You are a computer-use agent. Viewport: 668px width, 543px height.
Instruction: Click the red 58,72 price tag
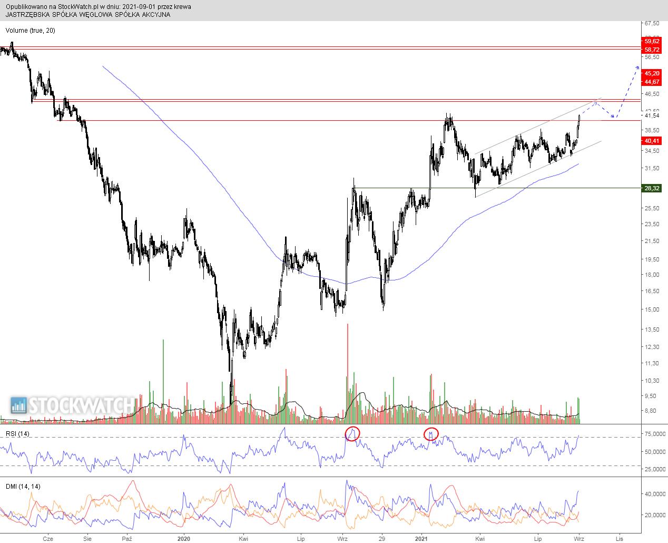tap(652, 49)
